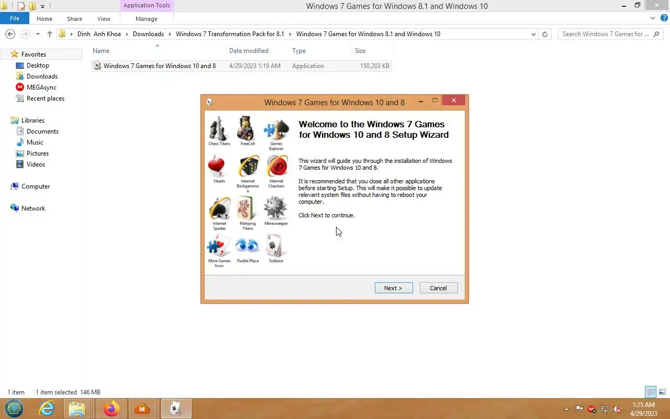Open the Manage ribbon tab
This screenshot has height=419, width=670.
pos(147,19)
